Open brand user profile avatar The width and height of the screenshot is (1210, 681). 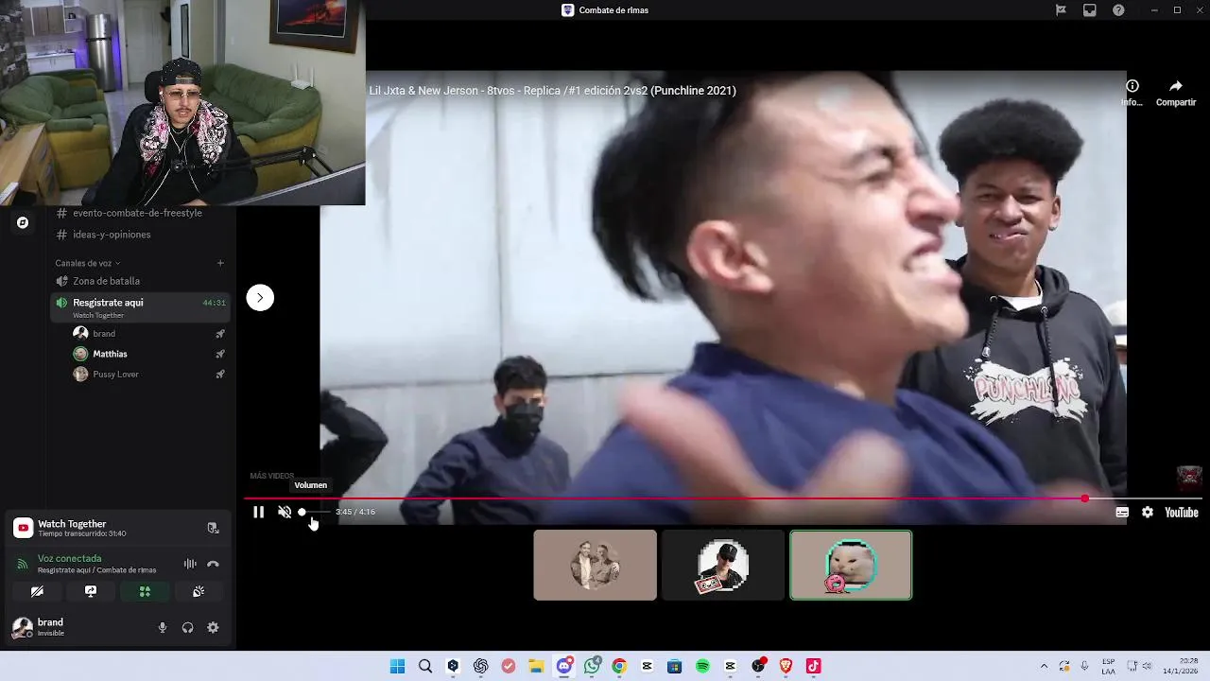tap(23, 627)
